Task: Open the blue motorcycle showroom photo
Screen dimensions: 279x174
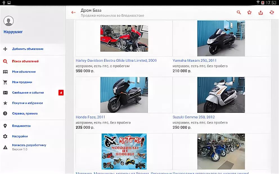Action: (221, 152)
